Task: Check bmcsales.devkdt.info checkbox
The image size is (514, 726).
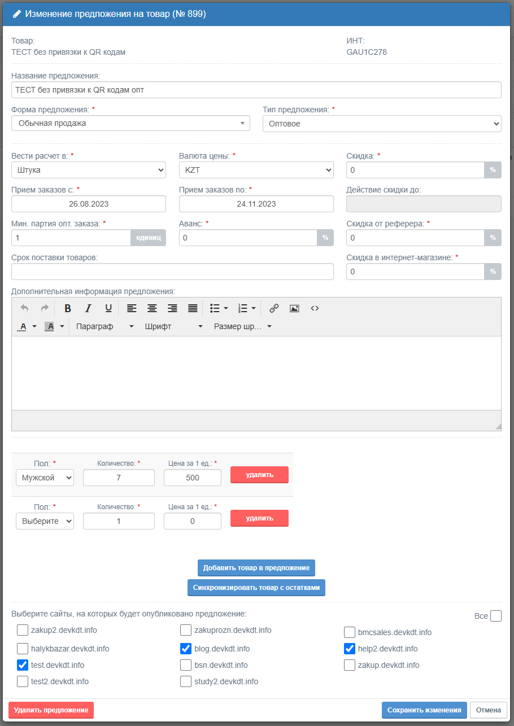Action: coord(350,632)
